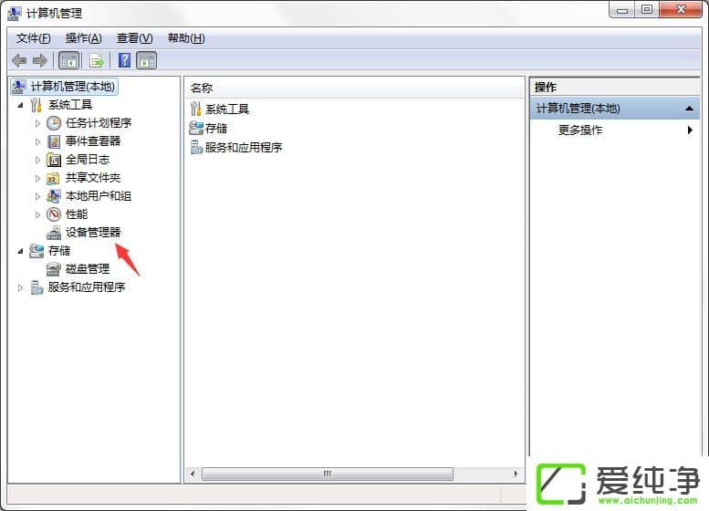Toggle the console tree pane icon
Viewport: 709px width, 511px height.
(x=69, y=60)
